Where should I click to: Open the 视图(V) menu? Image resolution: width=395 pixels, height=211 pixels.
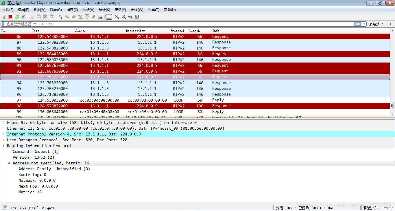click(x=40, y=10)
